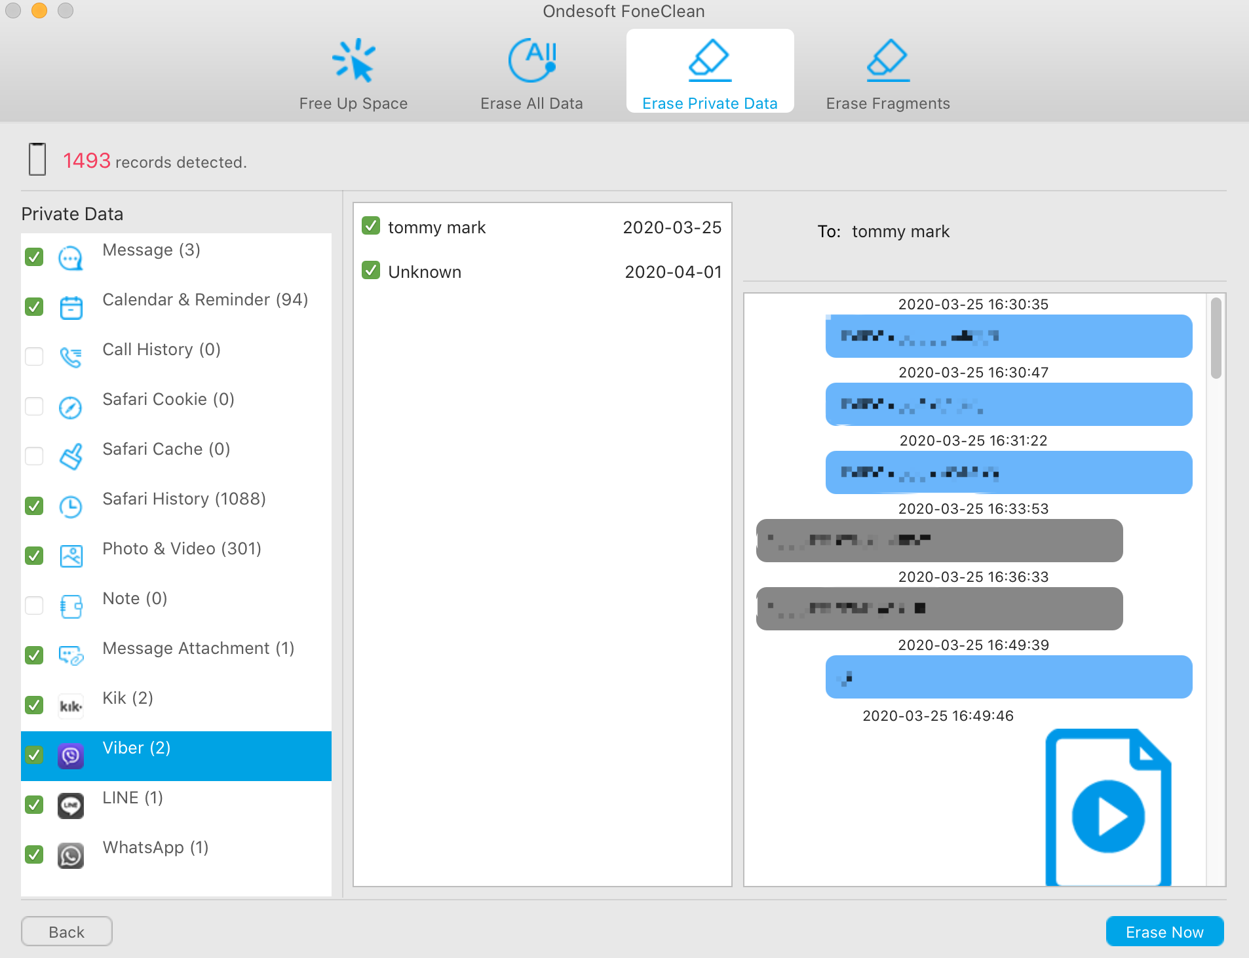The image size is (1249, 958).
Task: Select the Erase All Data icon
Action: (x=532, y=60)
